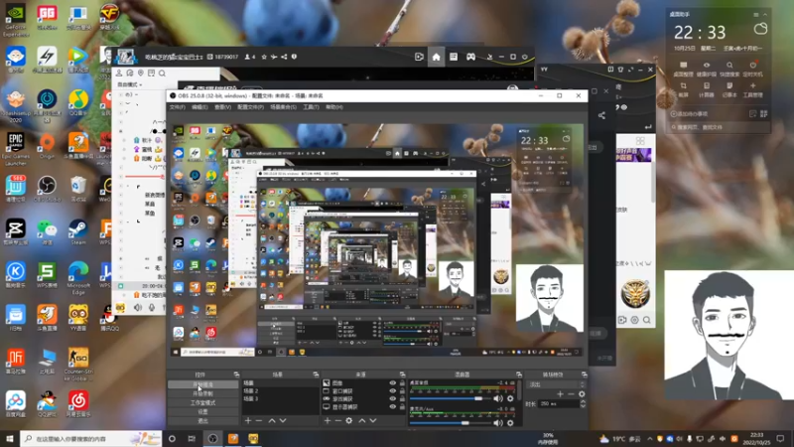Image resolution: width=794 pixels, height=447 pixels.
Task: Lock the 图像 source
Action: coord(402,383)
